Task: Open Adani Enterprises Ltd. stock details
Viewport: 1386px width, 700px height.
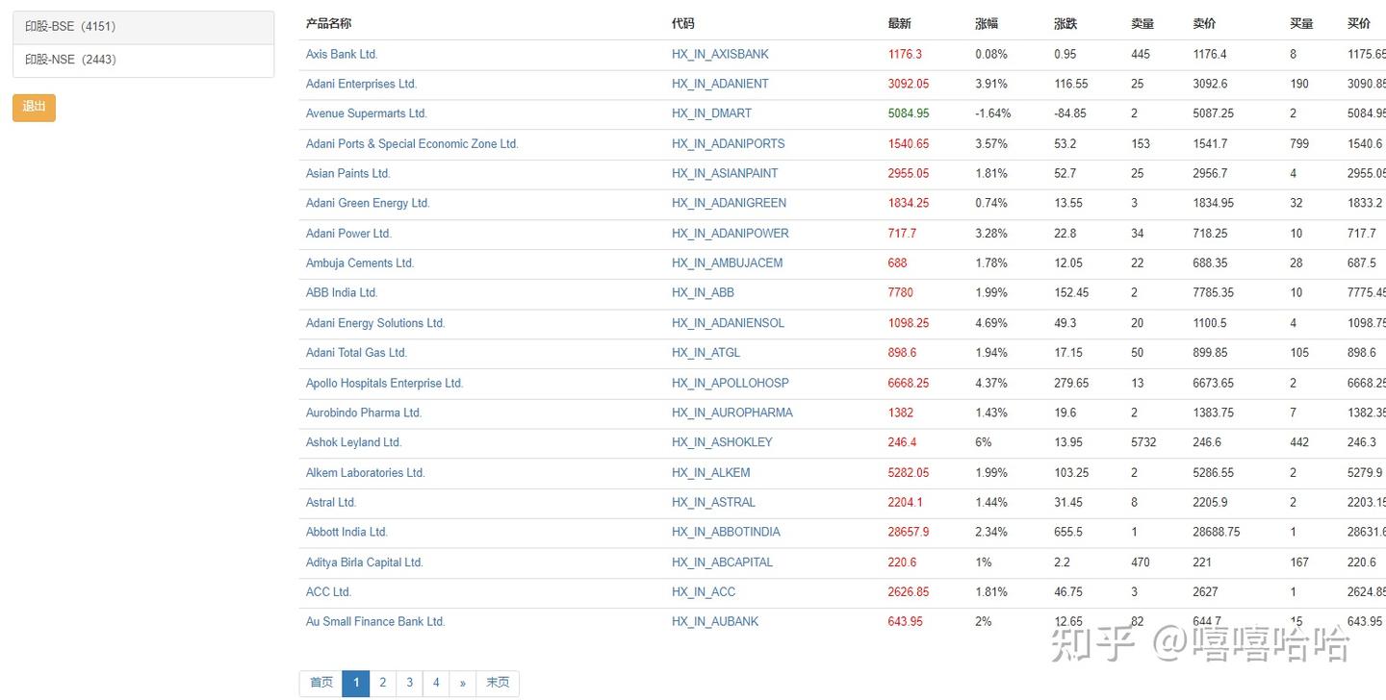Action: click(x=361, y=84)
